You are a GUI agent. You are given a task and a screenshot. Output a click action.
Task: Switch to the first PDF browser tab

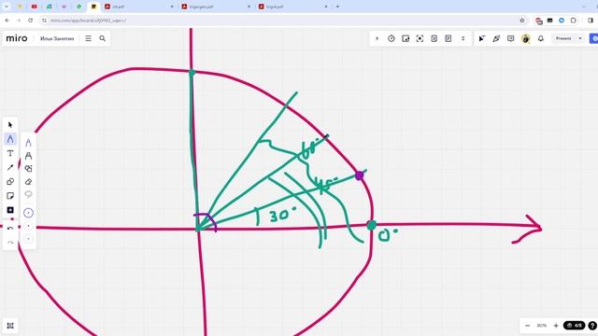point(139,7)
